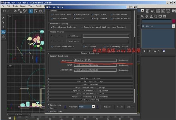Click Remove Modifier icon under modifier stack
The width and height of the screenshot is (176, 120).
(x=159, y=51)
